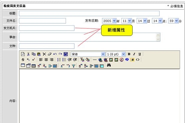Undo the last edit

point(55,54)
